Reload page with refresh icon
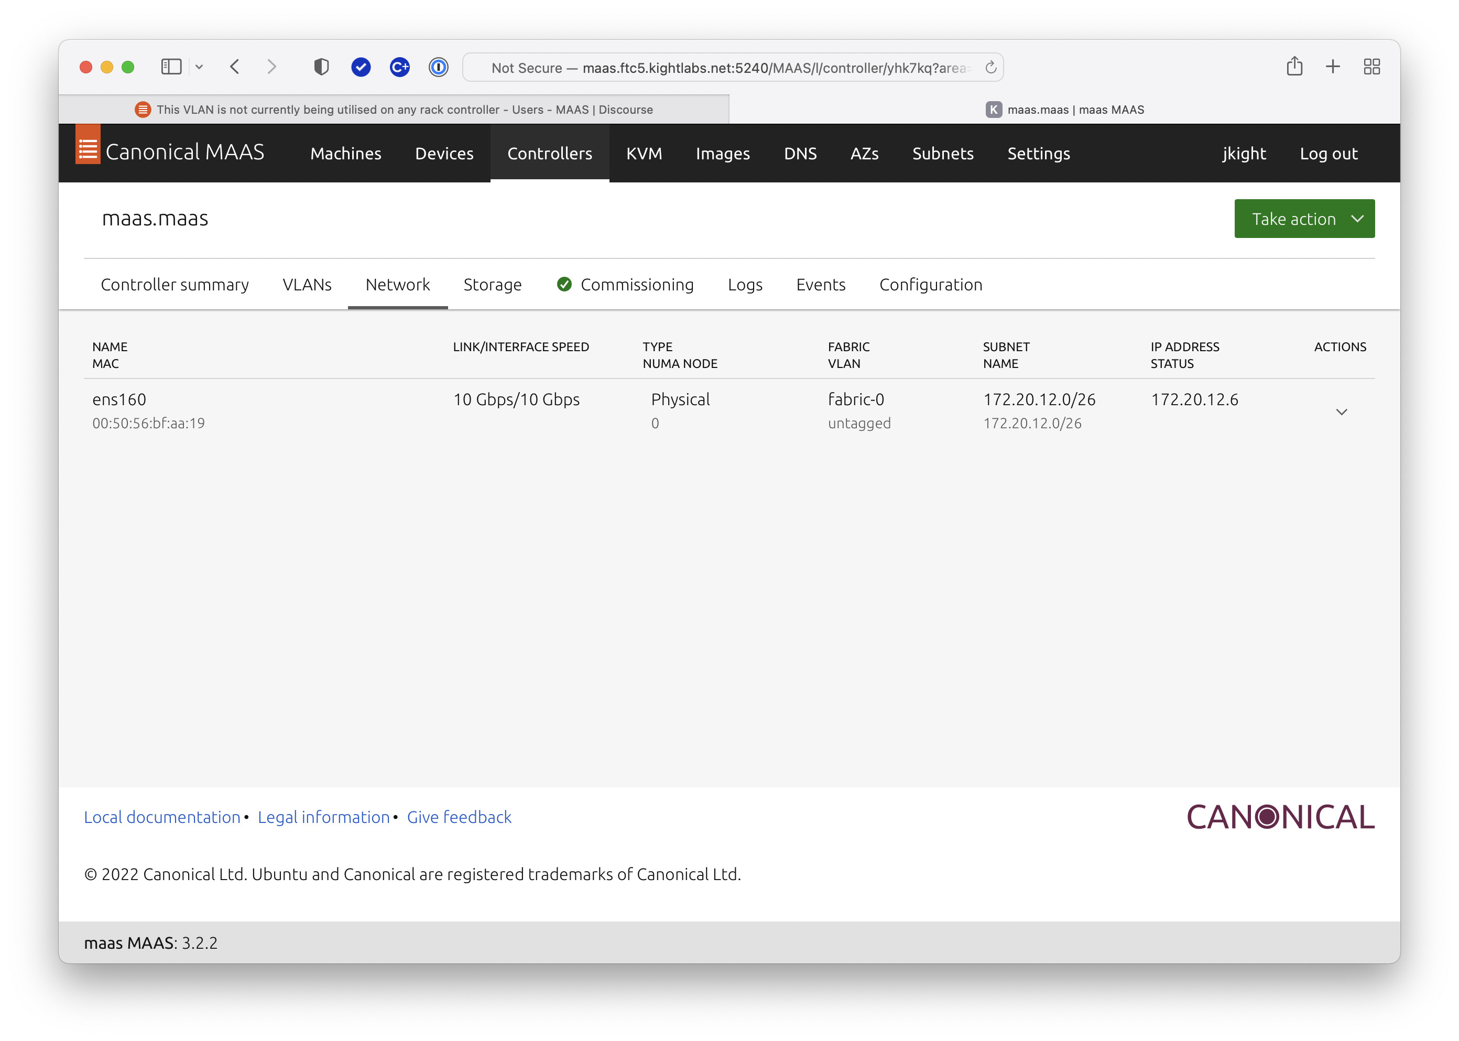 (x=990, y=67)
